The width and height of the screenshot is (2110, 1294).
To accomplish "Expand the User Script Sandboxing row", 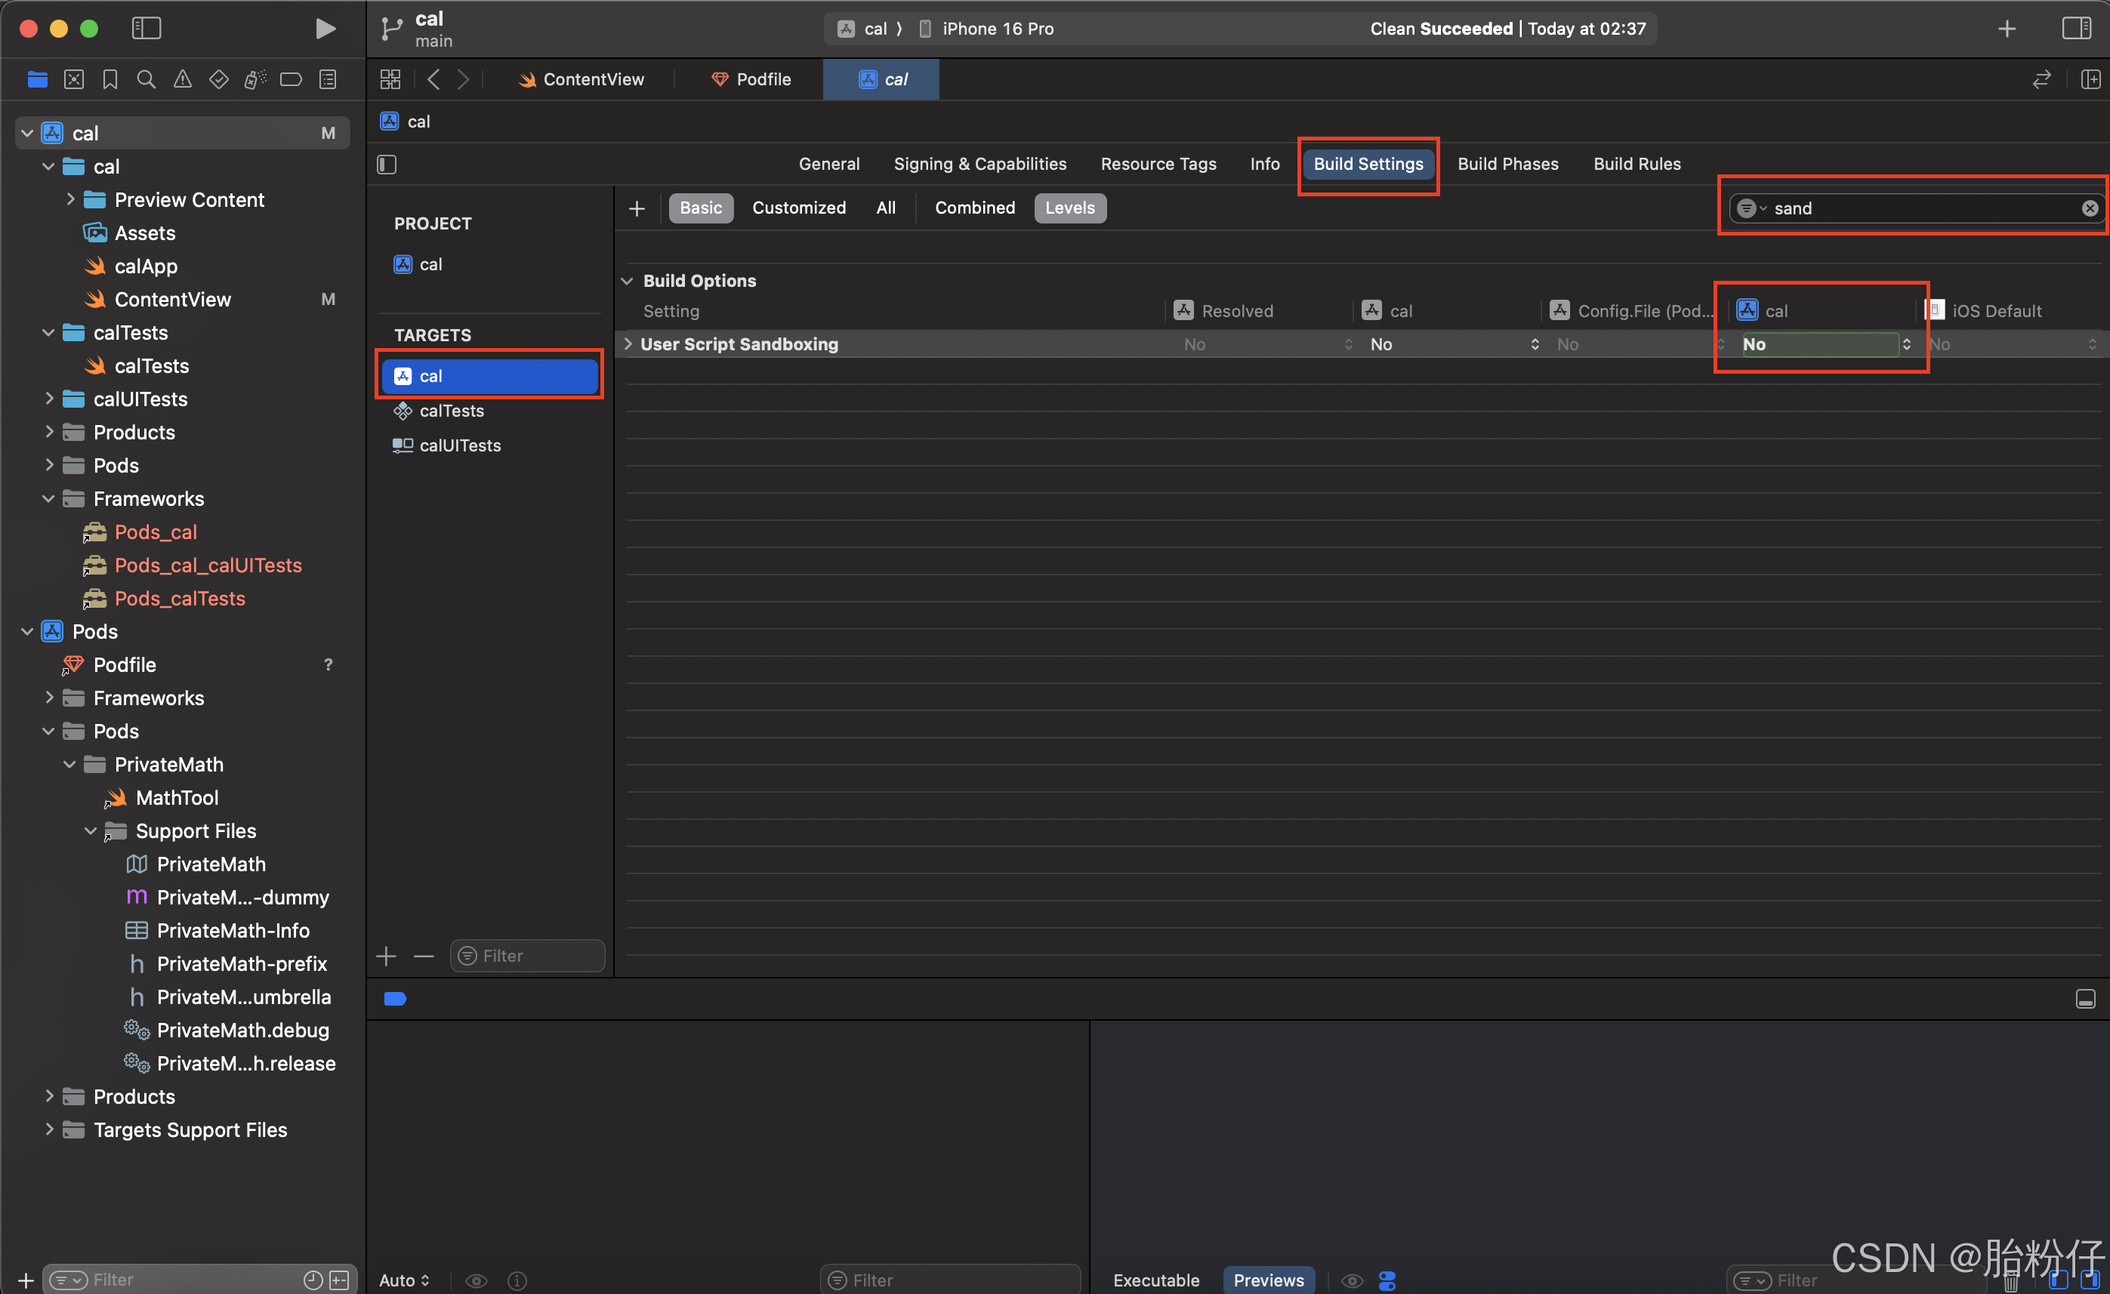I will (628, 344).
